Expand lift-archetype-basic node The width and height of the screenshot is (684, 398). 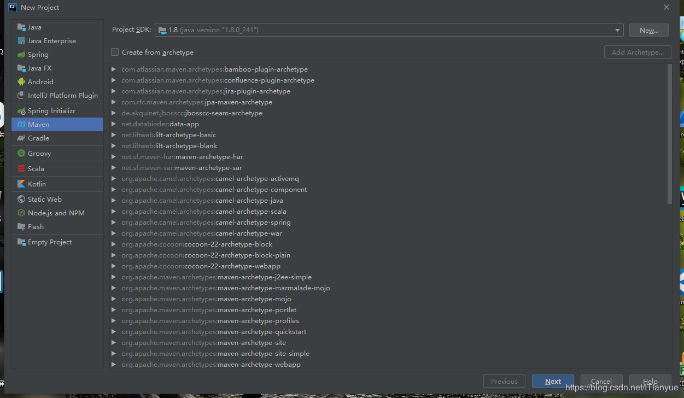(x=114, y=135)
